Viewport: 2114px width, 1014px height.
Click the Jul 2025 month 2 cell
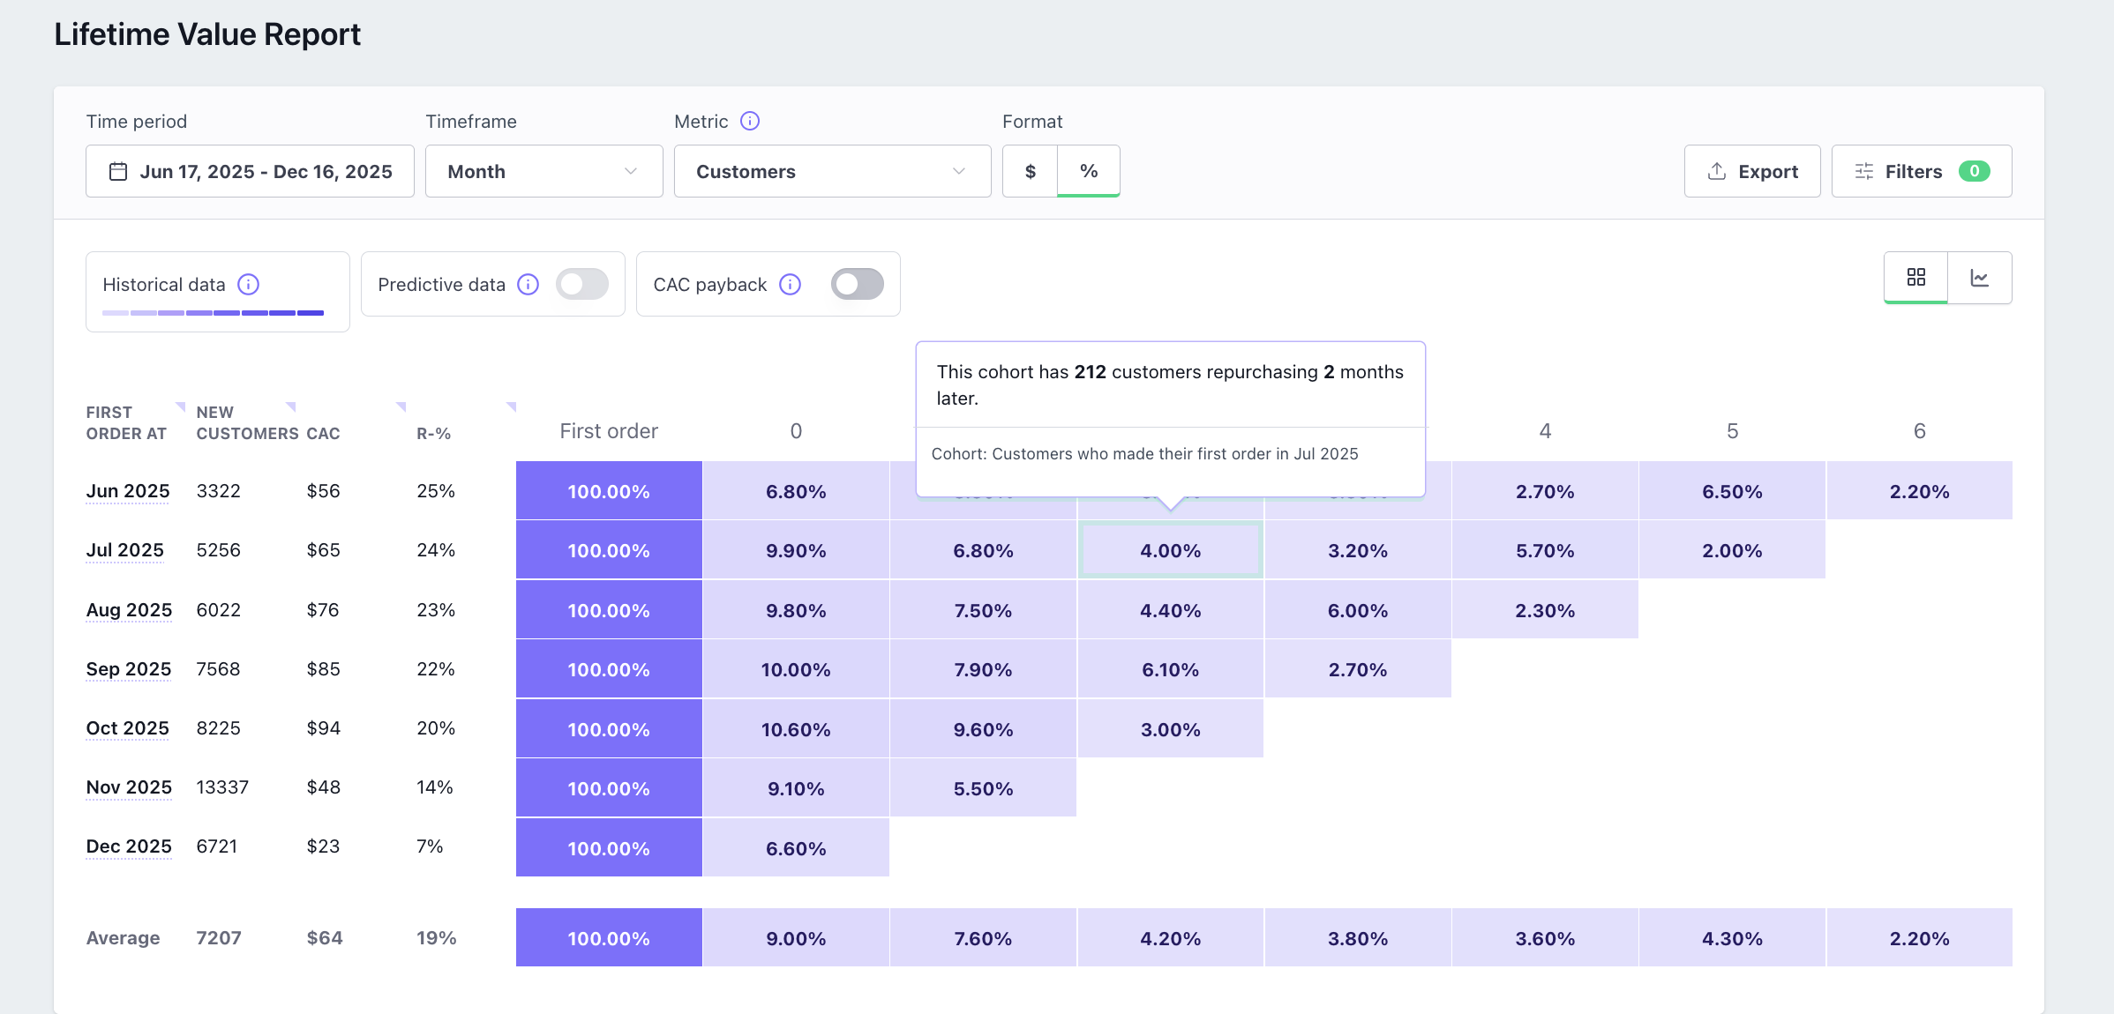[1170, 551]
